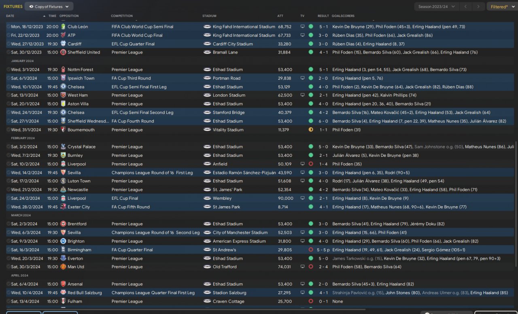Click the red loss indicator on the Man Utd row
The image size is (518, 314).
[x=311, y=267]
